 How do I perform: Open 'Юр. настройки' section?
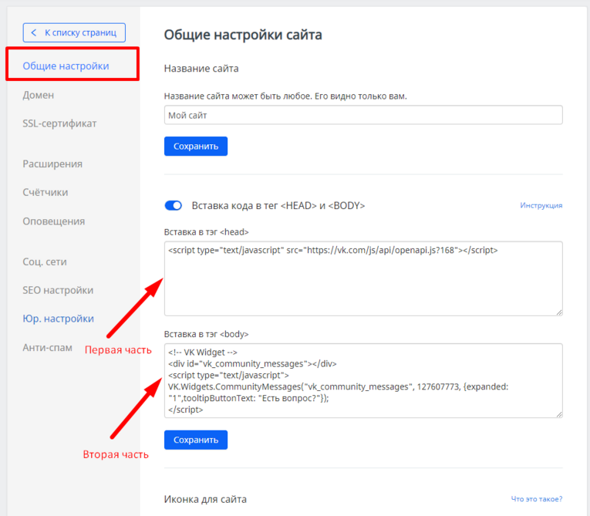[59, 319]
